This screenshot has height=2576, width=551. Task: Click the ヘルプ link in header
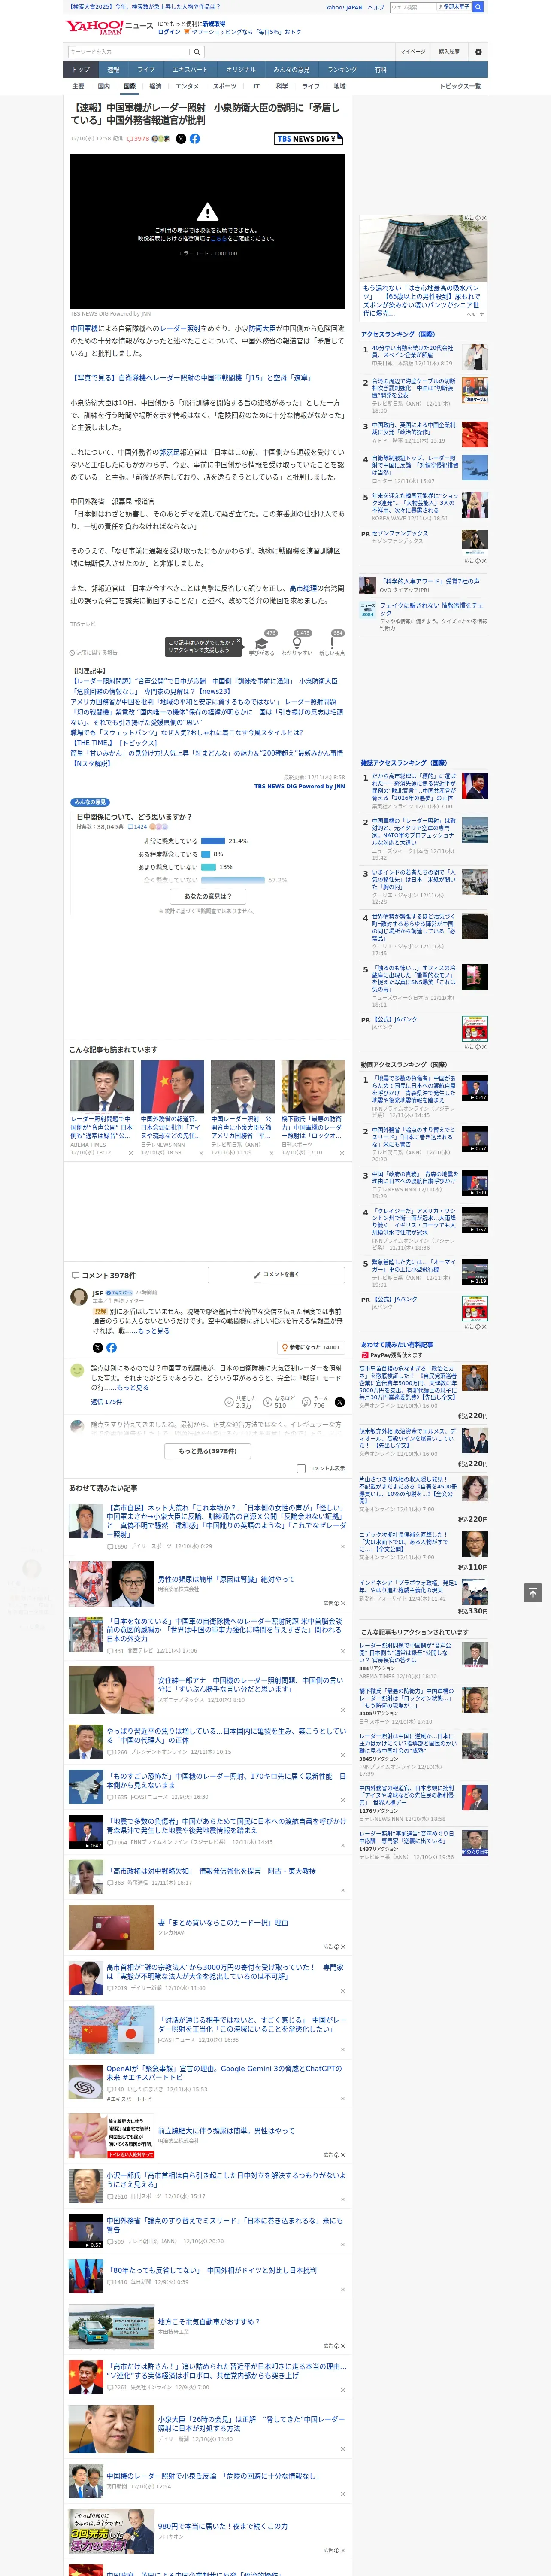(375, 7)
